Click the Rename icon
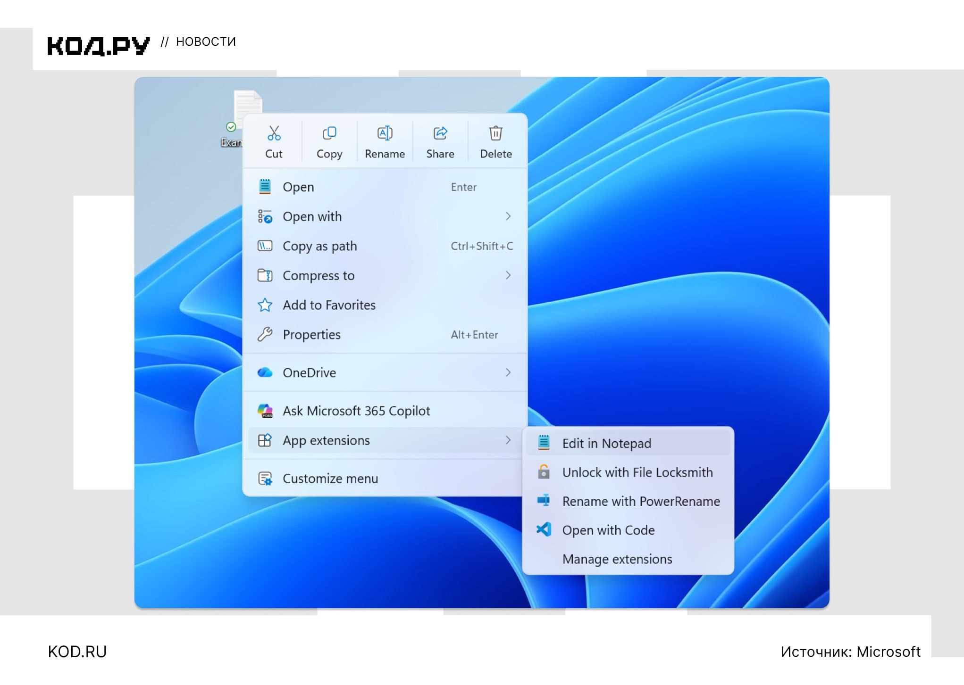This screenshot has height=685, width=964. pyautogui.click(x=385, y=133)
